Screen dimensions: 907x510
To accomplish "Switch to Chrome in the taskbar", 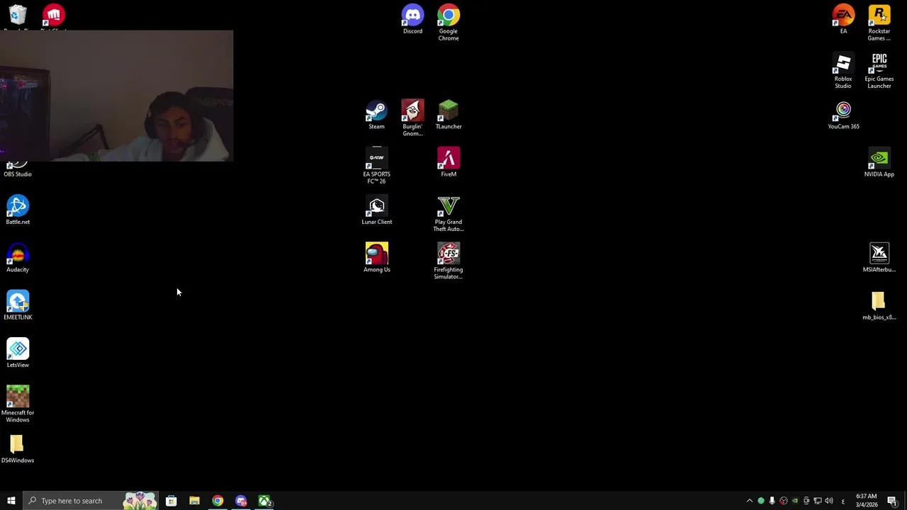I will (218, 501).
